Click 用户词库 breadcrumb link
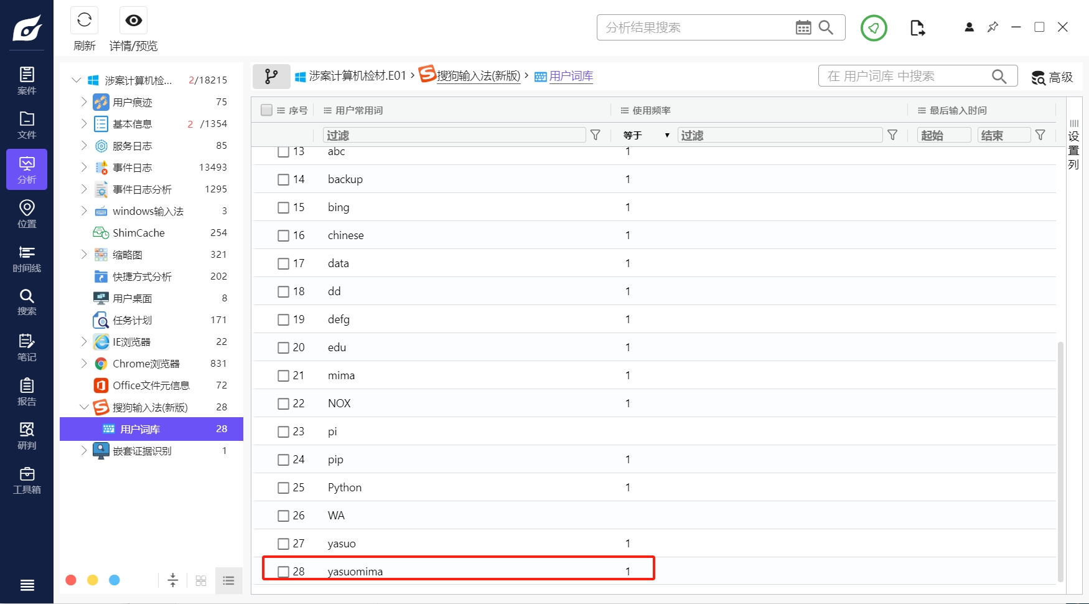Image resolution: width=1089 pixels, height=604 pixels. point(571,76)
